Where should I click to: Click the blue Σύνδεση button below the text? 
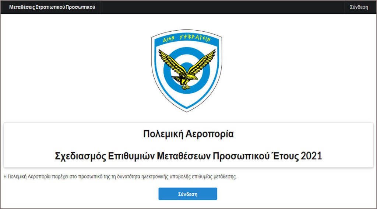pyautogui.click(x=187, y=194)
